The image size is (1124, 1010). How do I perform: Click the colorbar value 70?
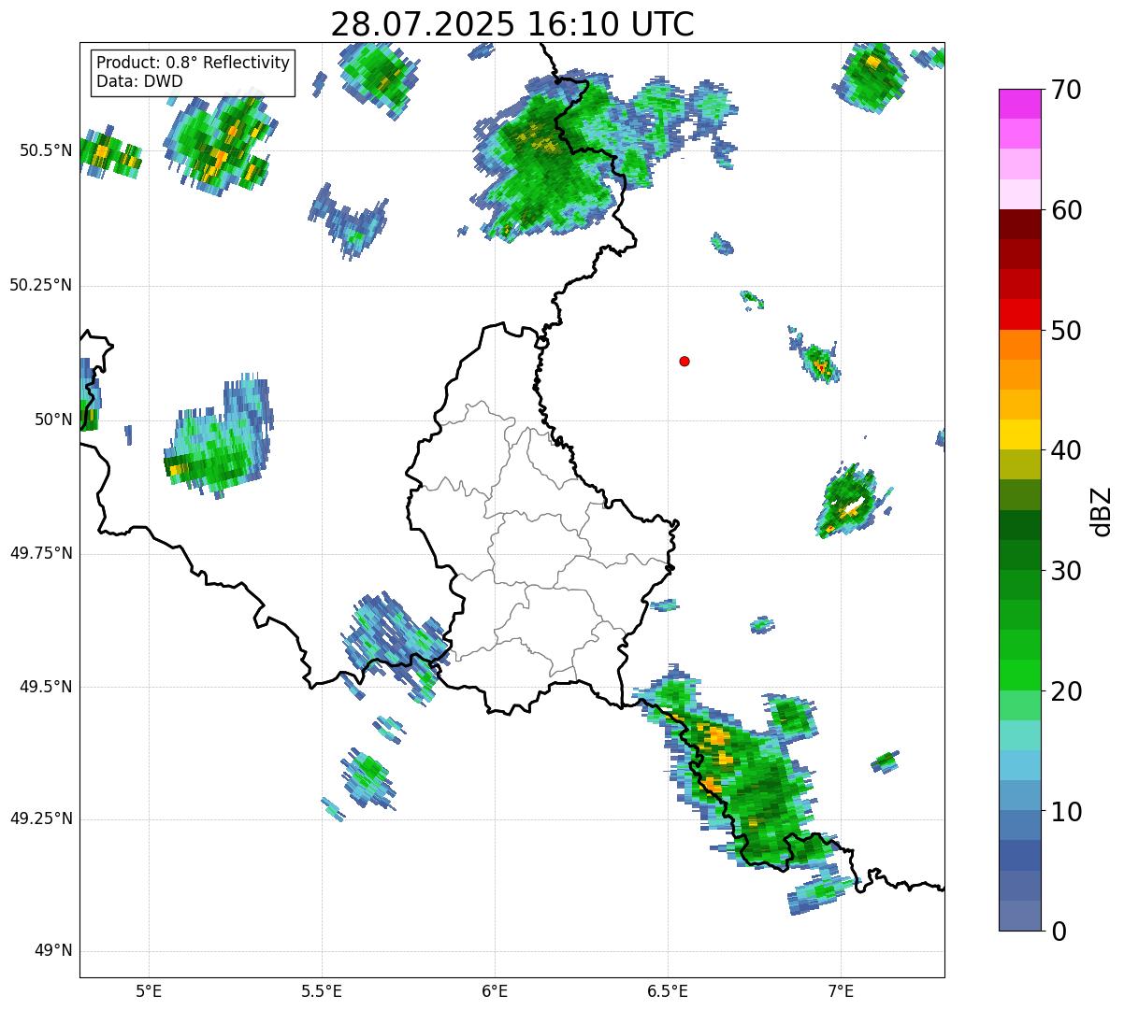click(x=1066, y=90)
